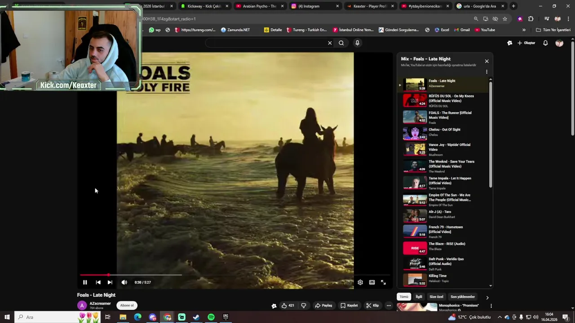The width and height of the screenshot is (575, 323).
Task: Select the Son yüklenenler filter chip
Action: click(x=463, y=297)
